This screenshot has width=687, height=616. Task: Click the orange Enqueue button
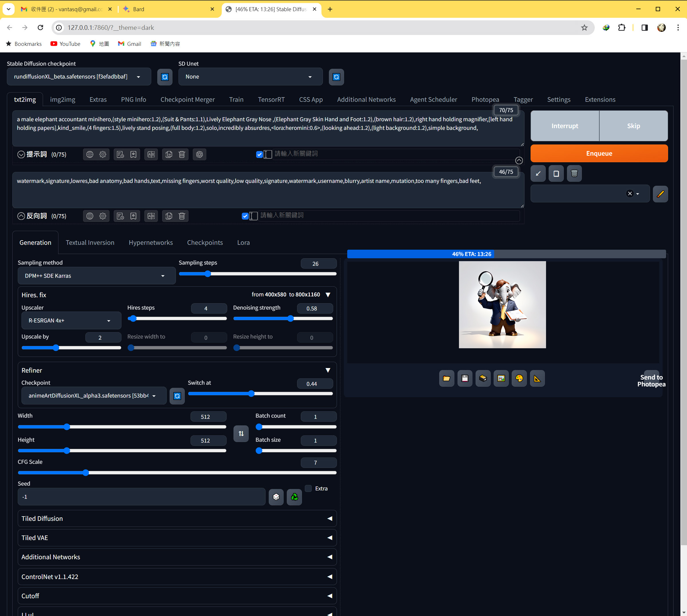click(x=599, y=153)
